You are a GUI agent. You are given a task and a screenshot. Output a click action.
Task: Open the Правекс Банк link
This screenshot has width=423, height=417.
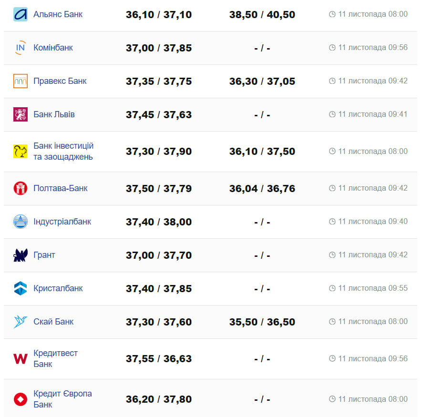pyautogui.click(x=60, y=81)
